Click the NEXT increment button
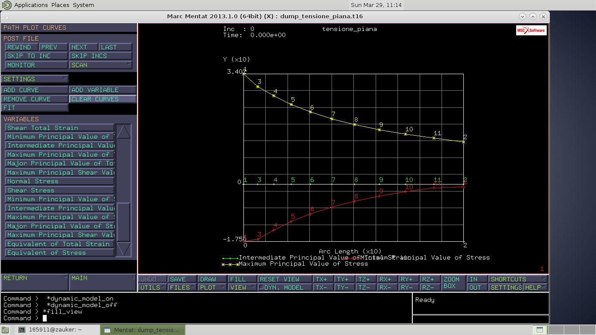 tap(83, 47)
